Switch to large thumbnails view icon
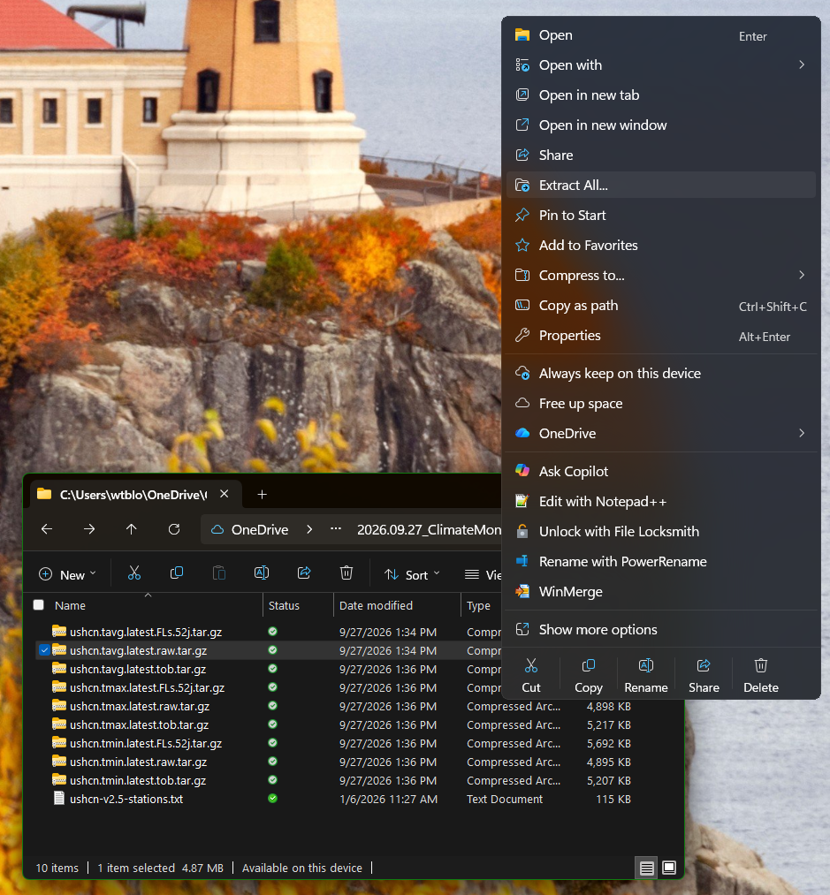The image size is (830, 895). (x=669, y=868)
